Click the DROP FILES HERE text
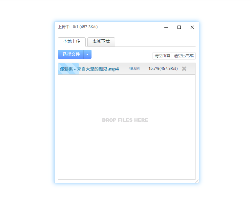The height and width of the screenshot is (219, 251). tap(125, 120)
